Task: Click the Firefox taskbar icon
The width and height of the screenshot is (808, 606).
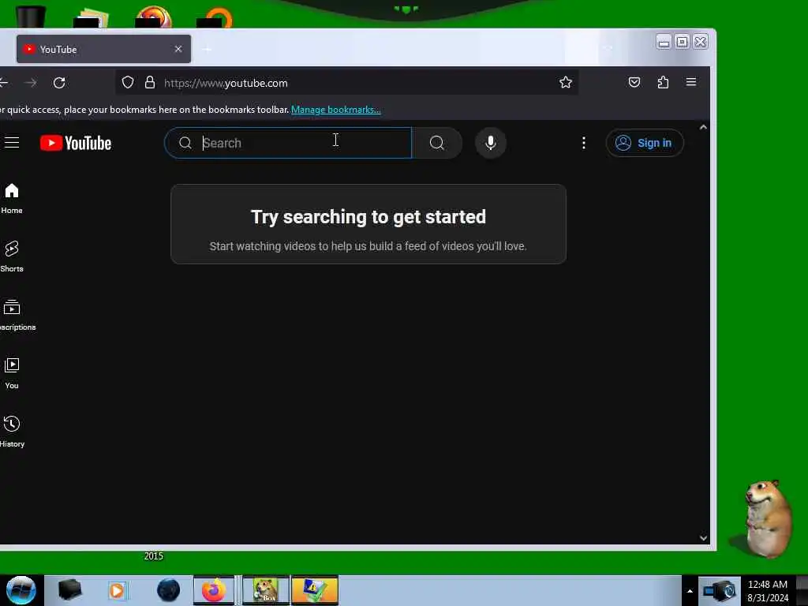Action: [214, 590]
